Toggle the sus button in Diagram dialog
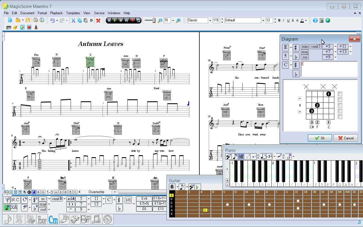This screenshot has height=227, width=363. pyautogui.click(x=305, y=57)
